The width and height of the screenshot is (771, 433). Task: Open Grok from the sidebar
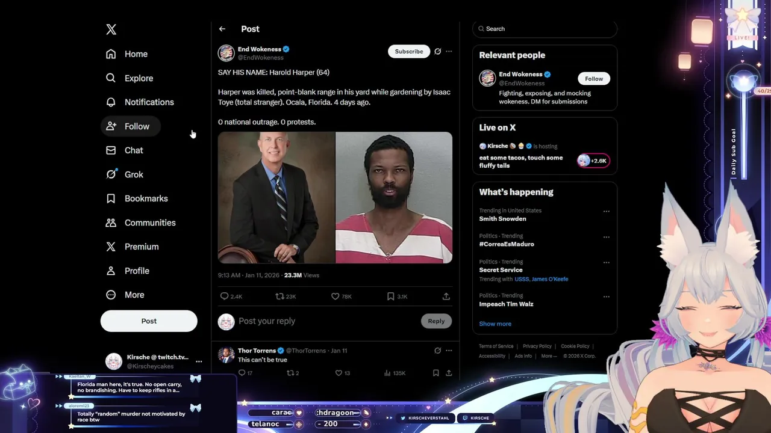[x=125, y=174]
